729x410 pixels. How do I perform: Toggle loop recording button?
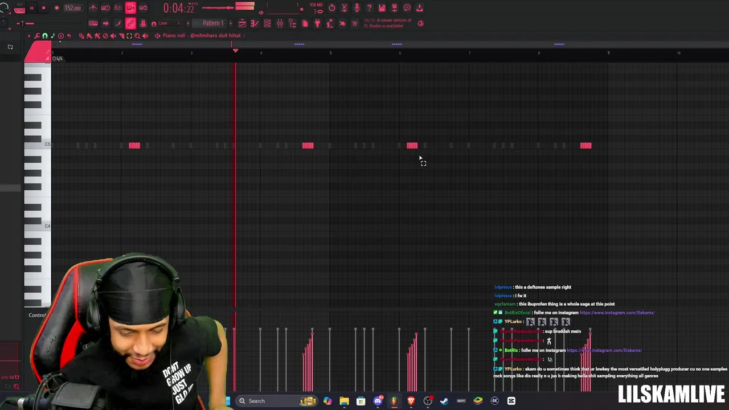click(x=144, y=8)
